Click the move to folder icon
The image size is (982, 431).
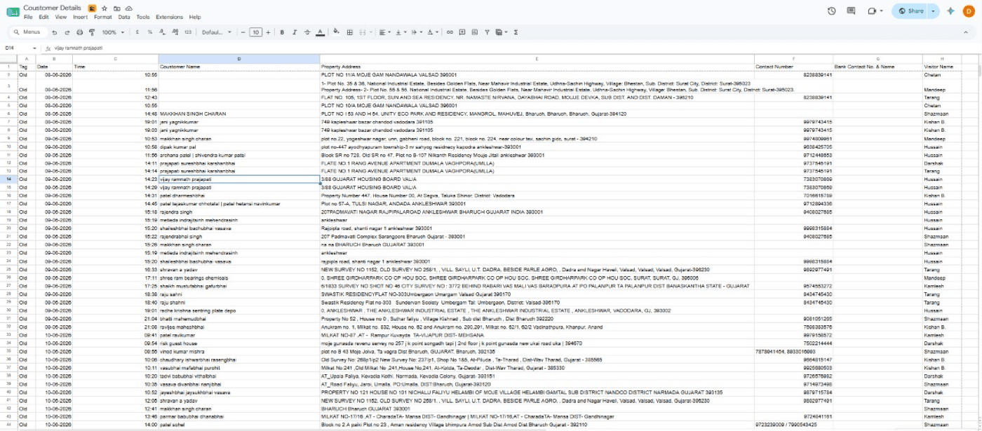coord(116,8)
